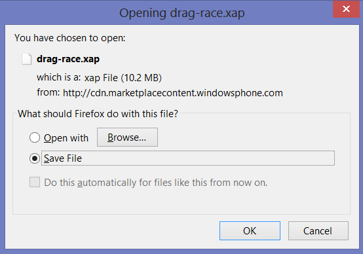Image resolution: width=363 pixels, height=254 pixels.
Task: Click the 'You have chosen to open:' text
Action: click(69, 38)
